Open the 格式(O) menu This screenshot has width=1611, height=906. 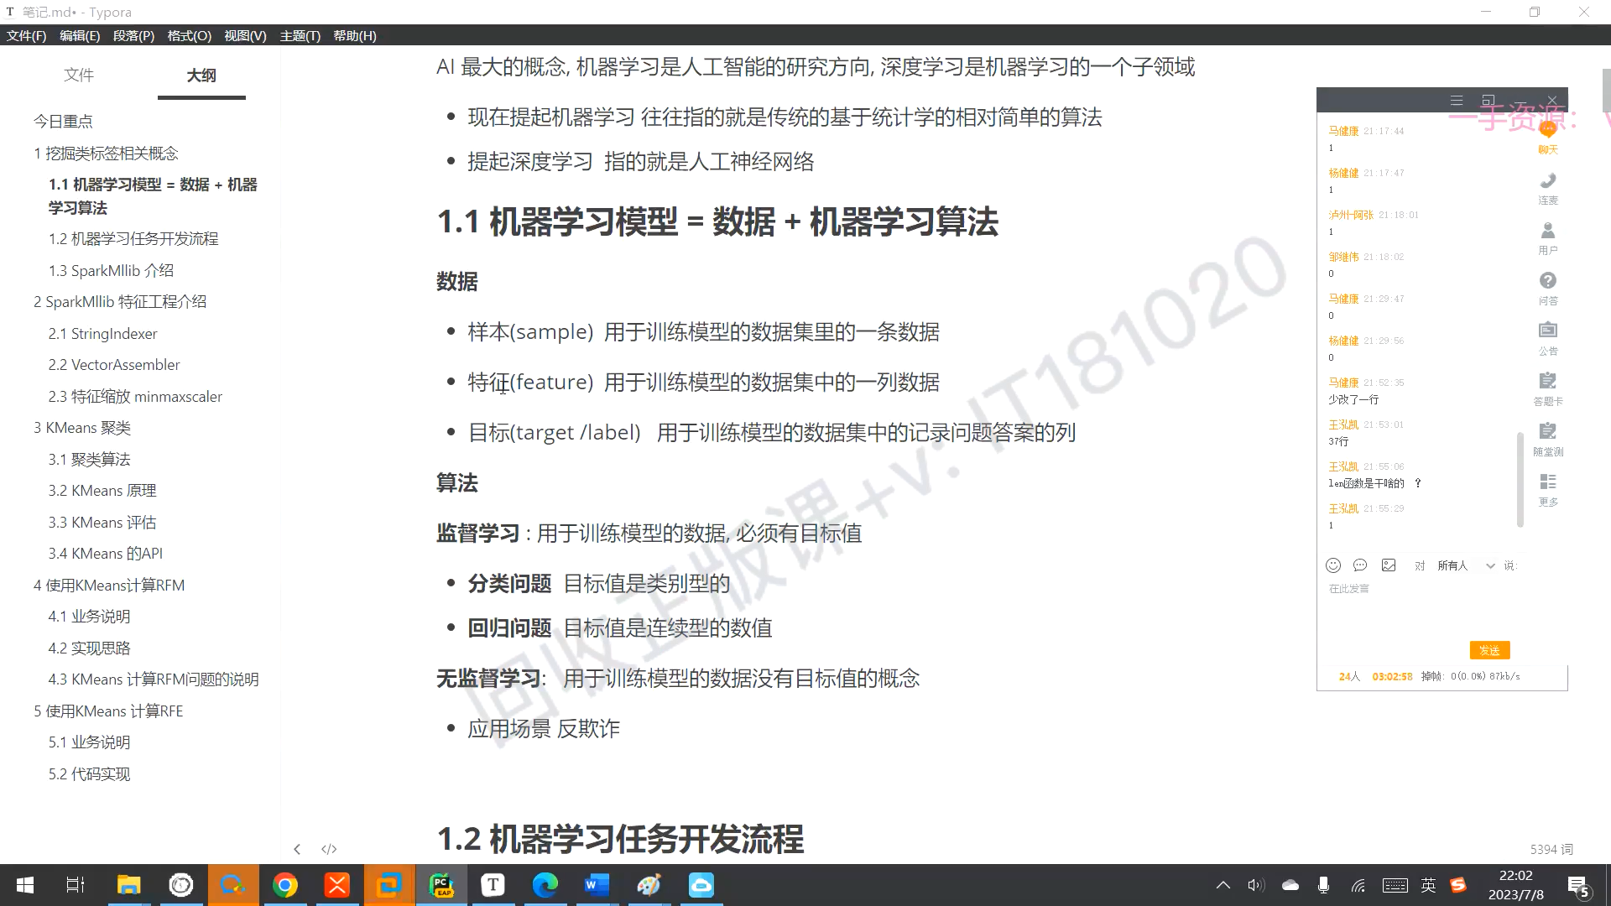189,35
